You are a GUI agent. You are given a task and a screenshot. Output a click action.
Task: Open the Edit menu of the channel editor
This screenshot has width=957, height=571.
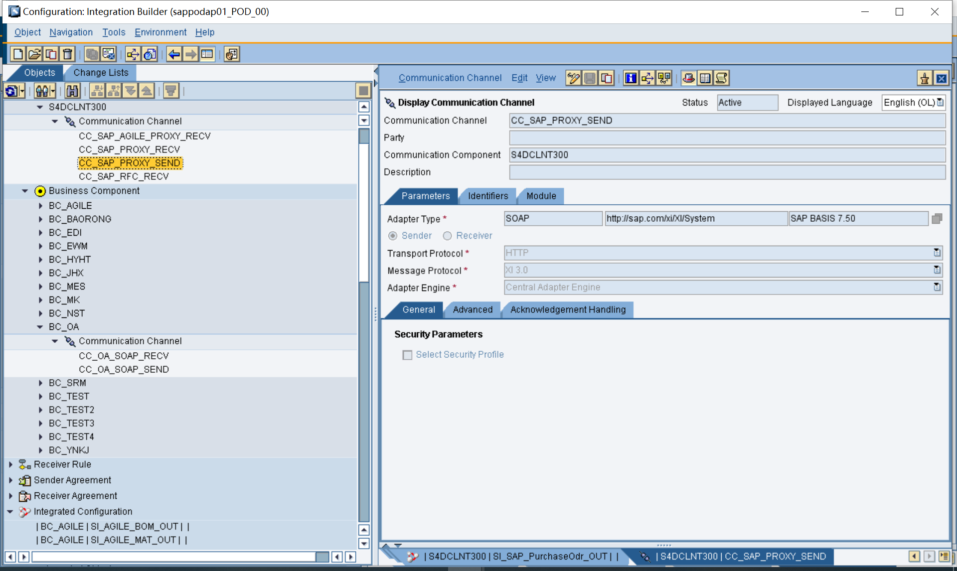point(519,78)
